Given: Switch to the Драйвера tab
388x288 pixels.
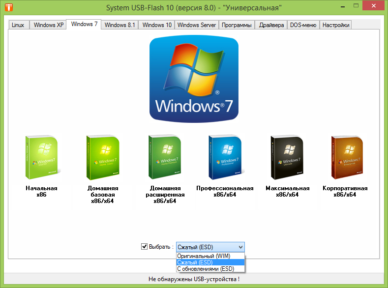Looking at the screenshot, I should [271, 25].
